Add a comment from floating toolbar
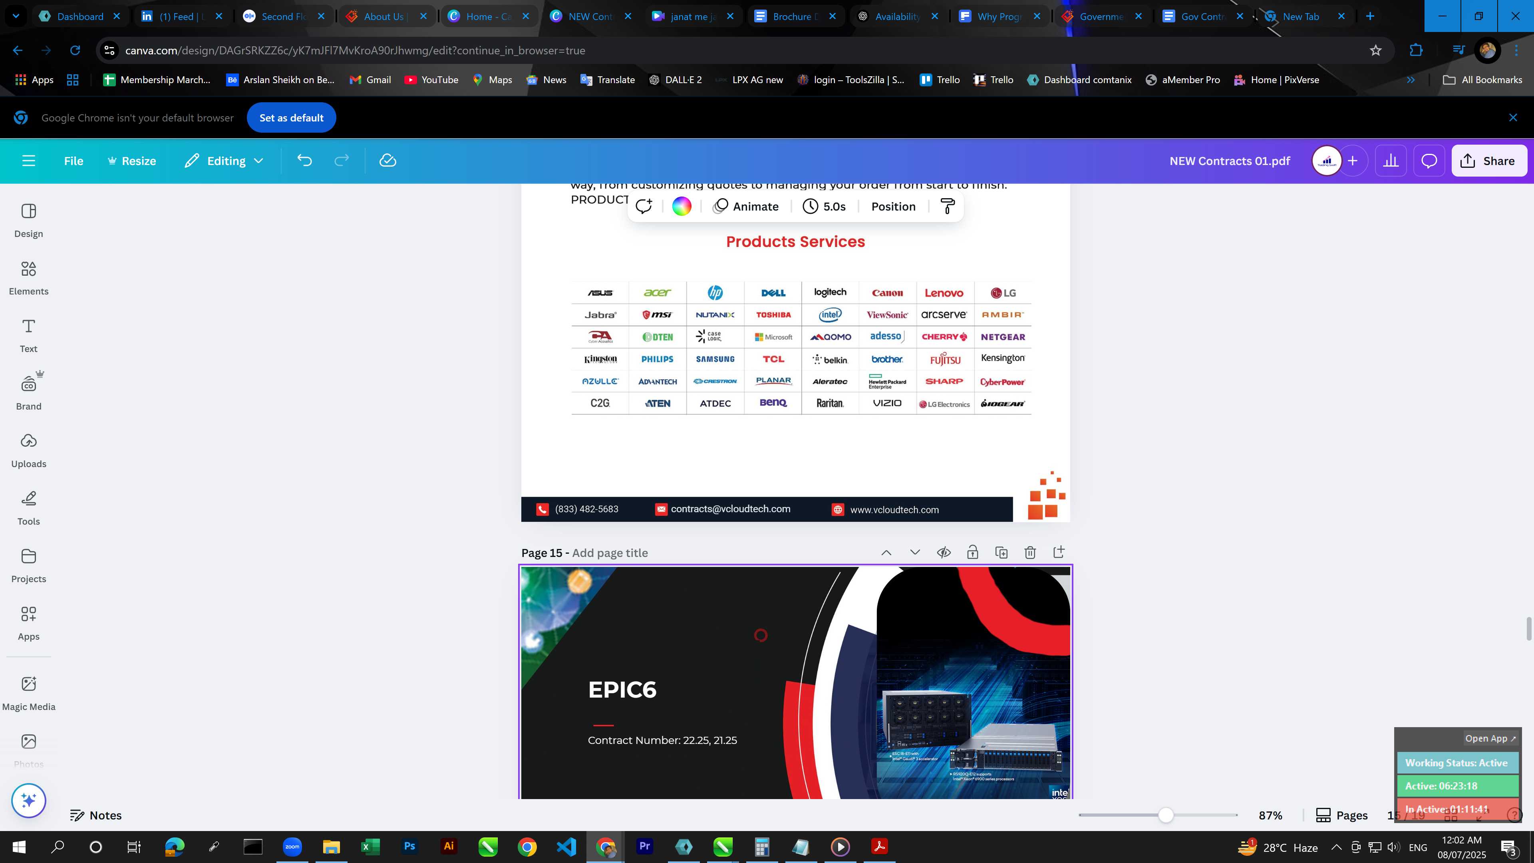The height and width of the screenshot is (863, 1534). tap(644, 206)
